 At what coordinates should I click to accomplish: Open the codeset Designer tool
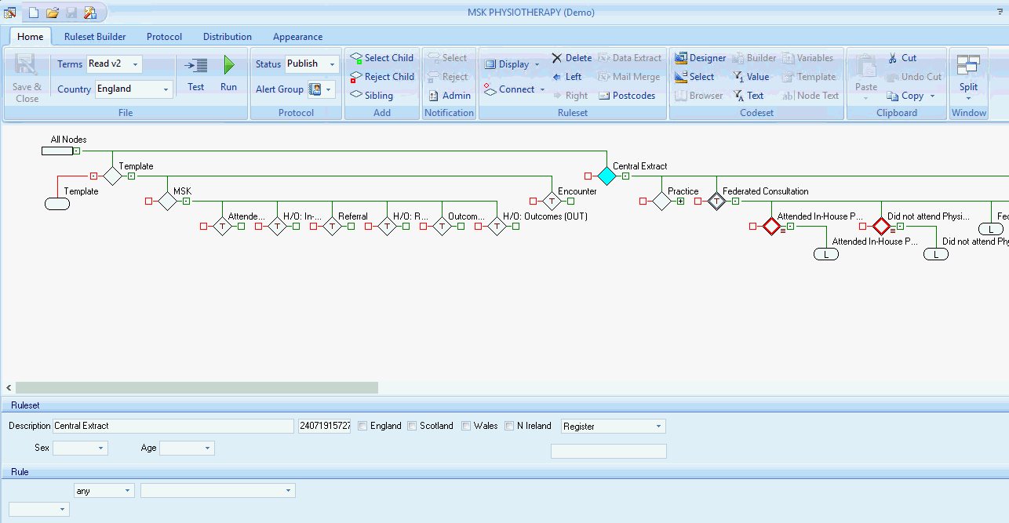click(x=681, y=58)
